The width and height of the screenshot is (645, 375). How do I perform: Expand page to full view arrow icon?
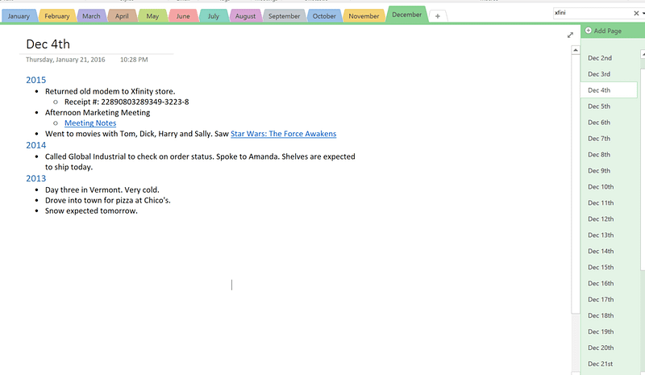click(570, 35)
